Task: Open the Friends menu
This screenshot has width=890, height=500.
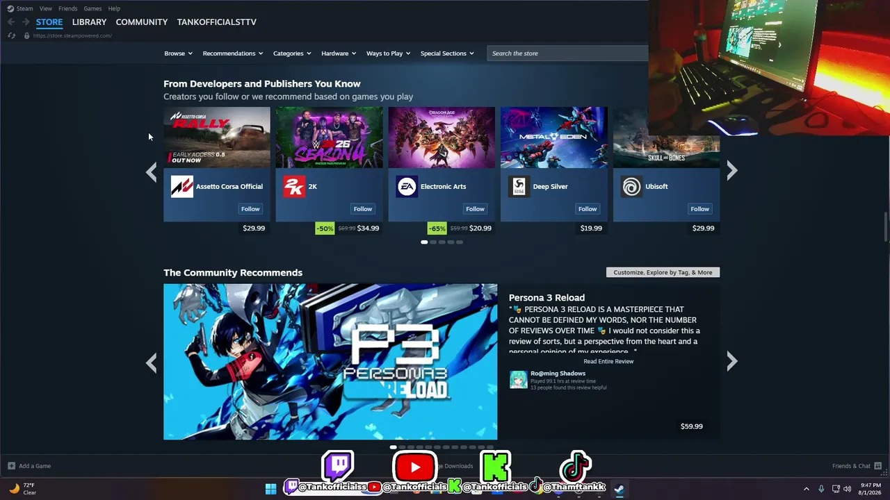Action: click(68, 8)
